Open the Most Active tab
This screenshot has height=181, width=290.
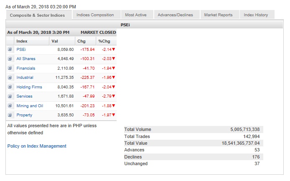coord(136,15)
